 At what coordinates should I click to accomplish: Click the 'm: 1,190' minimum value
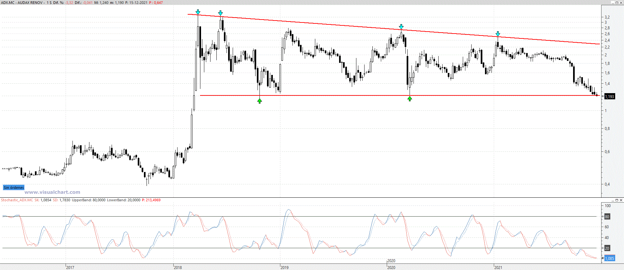pos(117,3)
